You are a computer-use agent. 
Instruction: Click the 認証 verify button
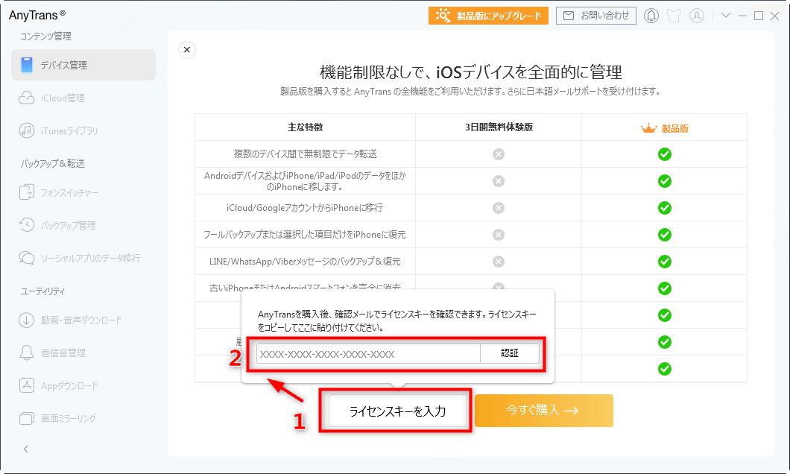pos(509,353)
